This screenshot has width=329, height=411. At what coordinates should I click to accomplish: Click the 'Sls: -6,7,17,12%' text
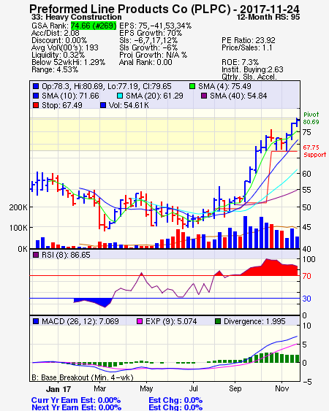coord(148,40)
